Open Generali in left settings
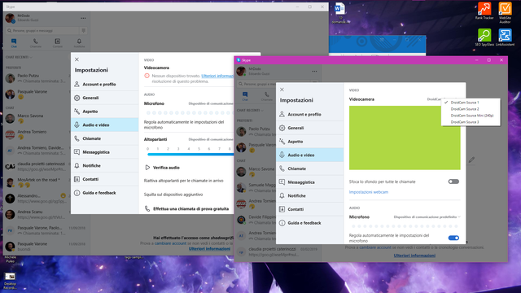The height and width of the screenshot is (293, 521). point(105,98)
